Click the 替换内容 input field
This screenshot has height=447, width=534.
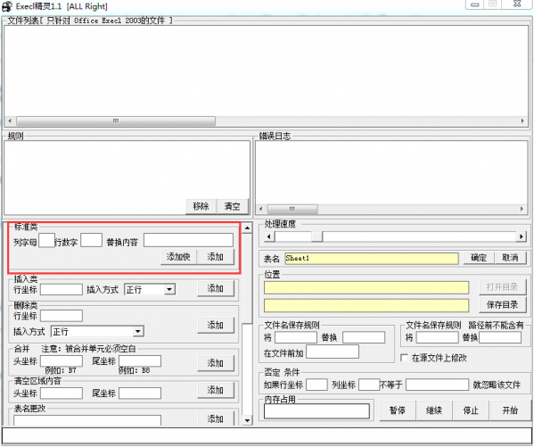[188, 240]
